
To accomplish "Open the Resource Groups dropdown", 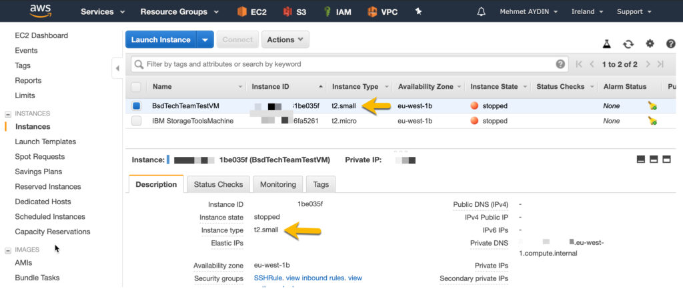I will [179, 12].
